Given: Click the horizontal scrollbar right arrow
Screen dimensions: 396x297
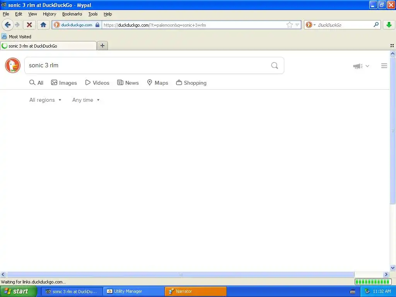Looking at the screenshot, I should (386, 274).
